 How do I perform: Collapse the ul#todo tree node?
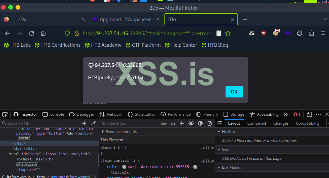click(10, 154)
